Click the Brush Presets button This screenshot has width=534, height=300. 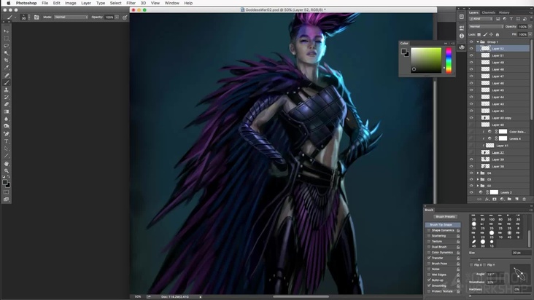coord(445,217)
